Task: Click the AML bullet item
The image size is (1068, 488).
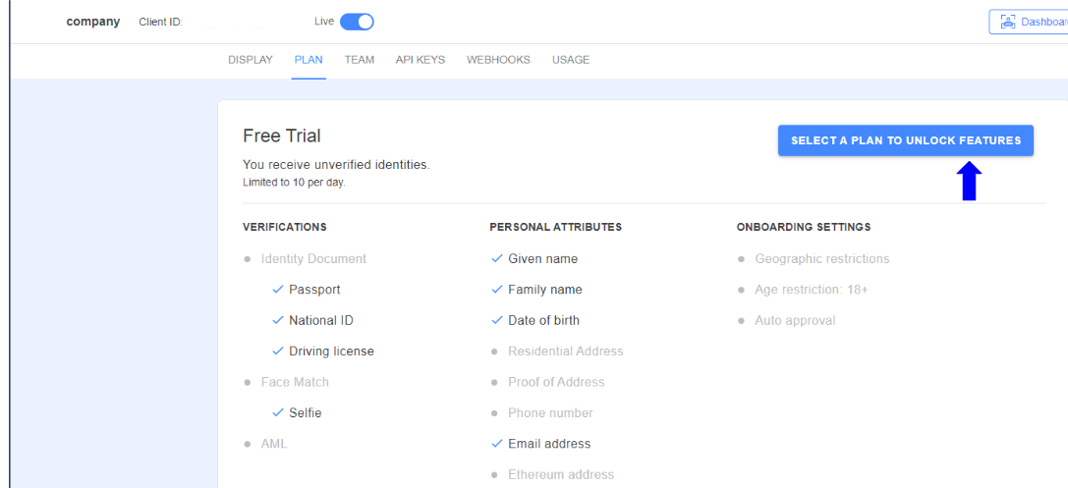Action: coord(265,444)
